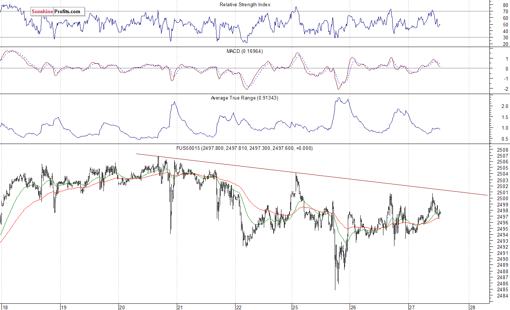Click date label 20 on the time axis
The image size is (510, 310).
pyautogui.click(x=122, y=307)
